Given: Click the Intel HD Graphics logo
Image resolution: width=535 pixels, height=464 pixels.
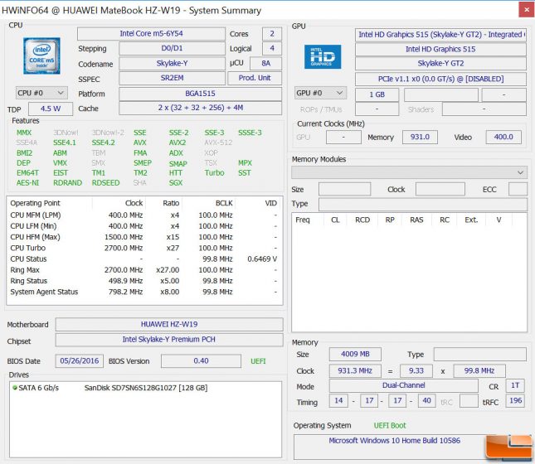Looking at the screenshot, I should tap(323, 56).
